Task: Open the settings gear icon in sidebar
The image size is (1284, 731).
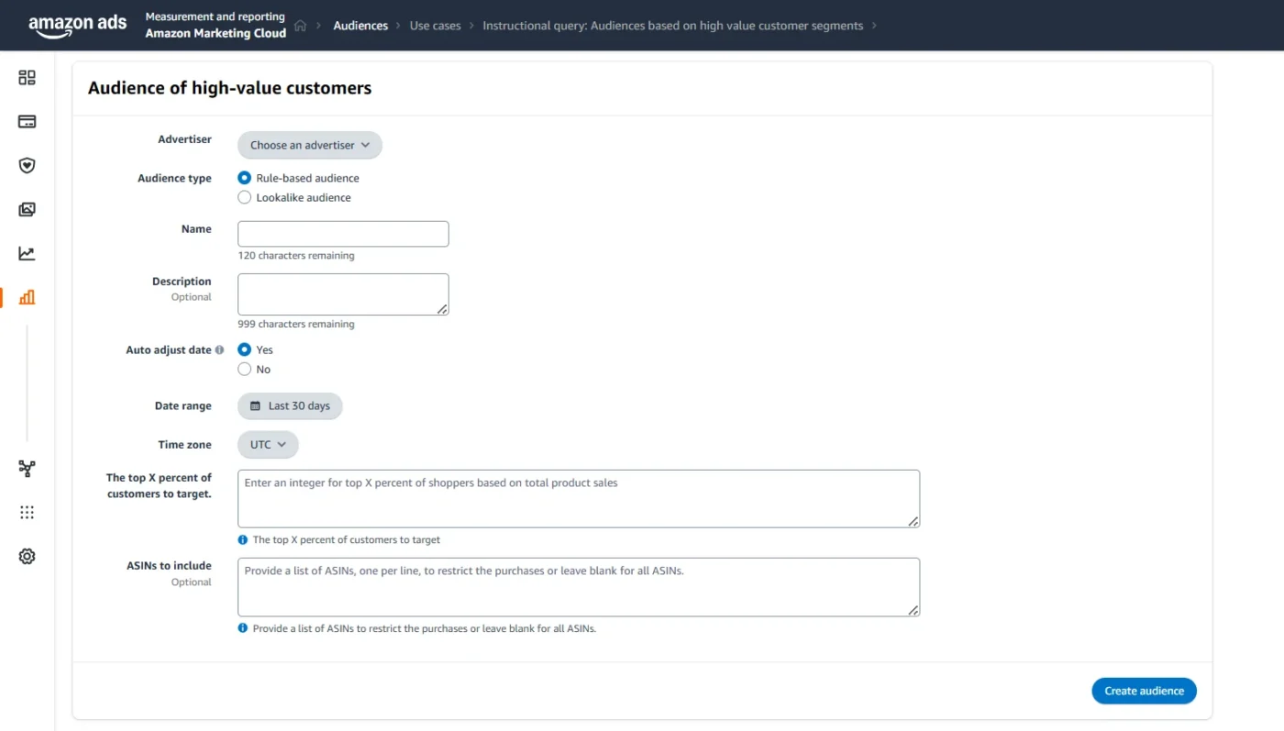Action: [27, 557]
